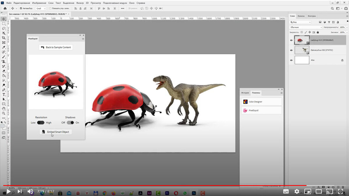Open PixelSquid panel flyout menu
The height and width of the screenshot is (196, 349).
click(x=83, y=39)
